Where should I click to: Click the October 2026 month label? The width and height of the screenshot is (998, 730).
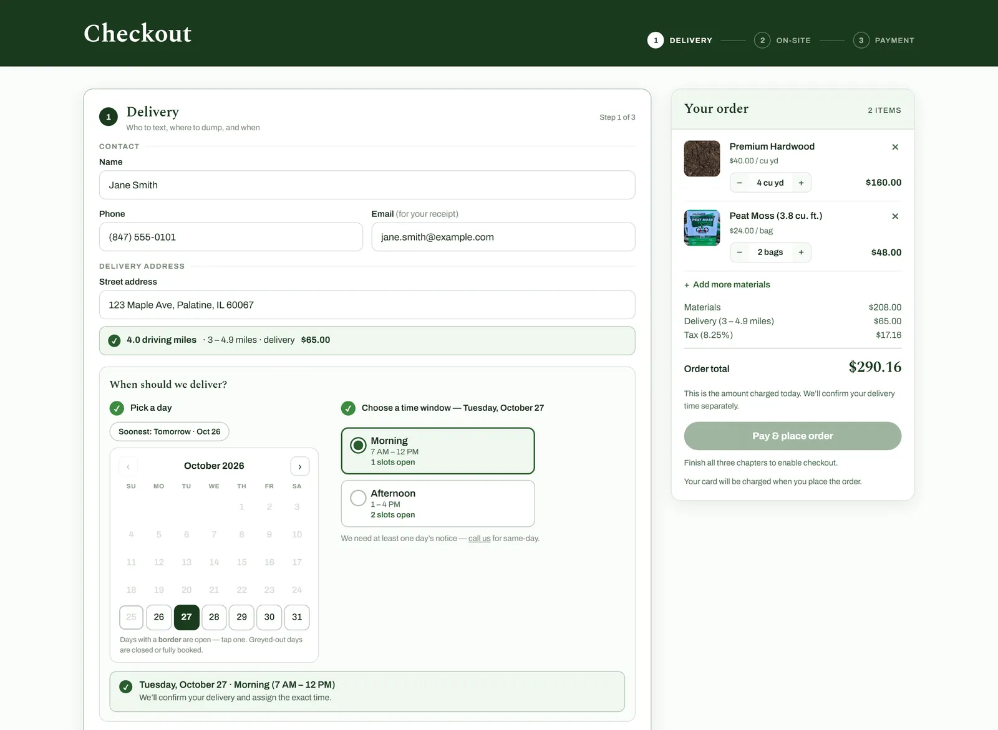click(x=214, y=466)
